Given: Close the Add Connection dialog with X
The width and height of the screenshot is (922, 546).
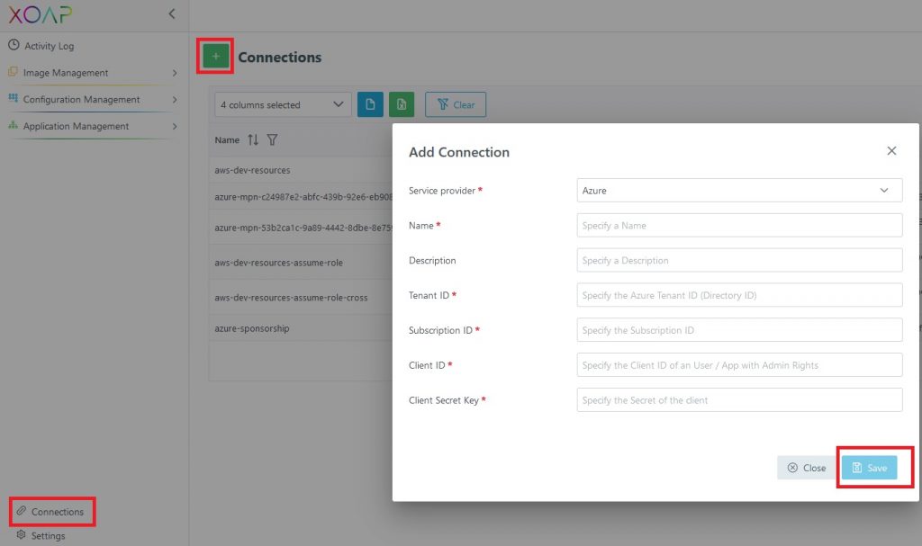Looking at the screenshot, I should pyautogui.click(x=891, y=151).
